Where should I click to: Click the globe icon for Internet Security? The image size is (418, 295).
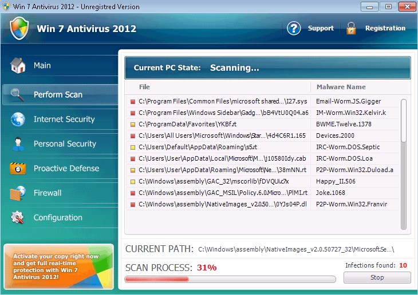point(18,119)
